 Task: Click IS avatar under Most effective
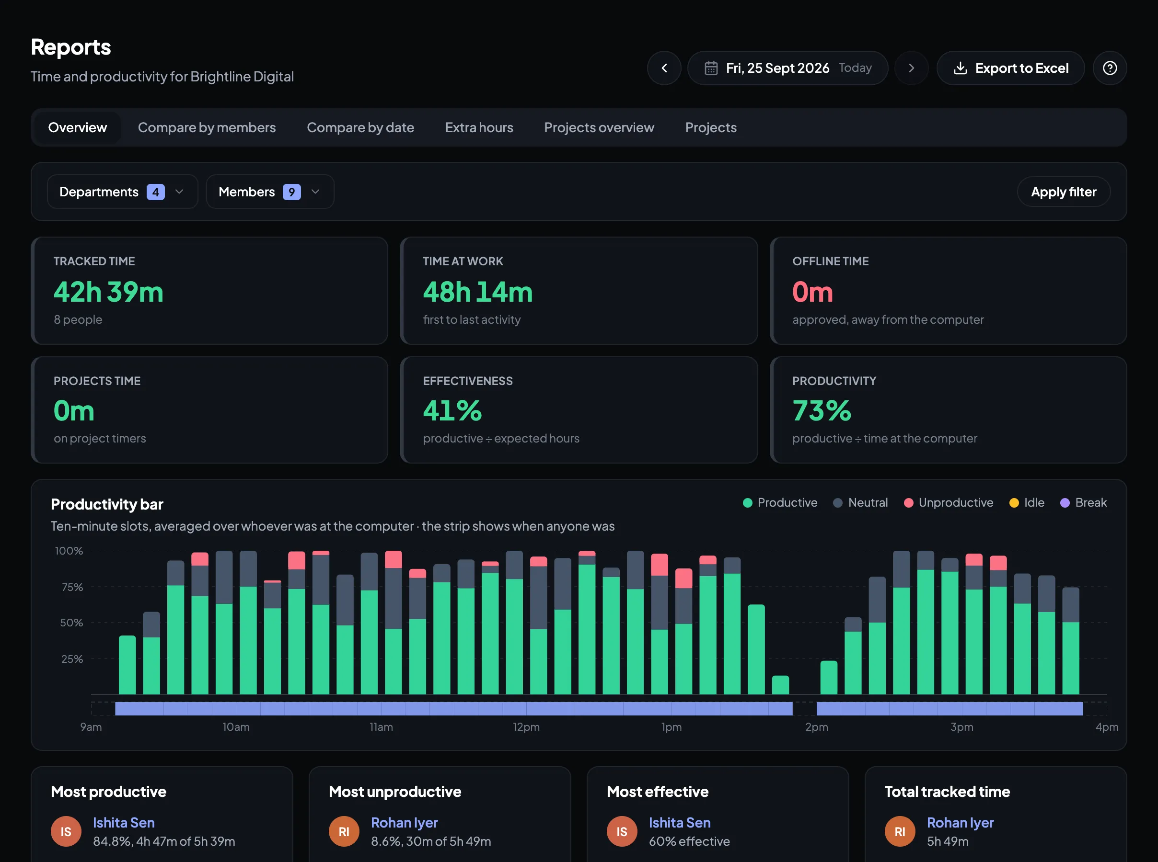tap(622, 831)
